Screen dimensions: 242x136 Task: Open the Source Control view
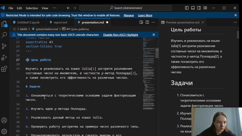coord(4,46)
